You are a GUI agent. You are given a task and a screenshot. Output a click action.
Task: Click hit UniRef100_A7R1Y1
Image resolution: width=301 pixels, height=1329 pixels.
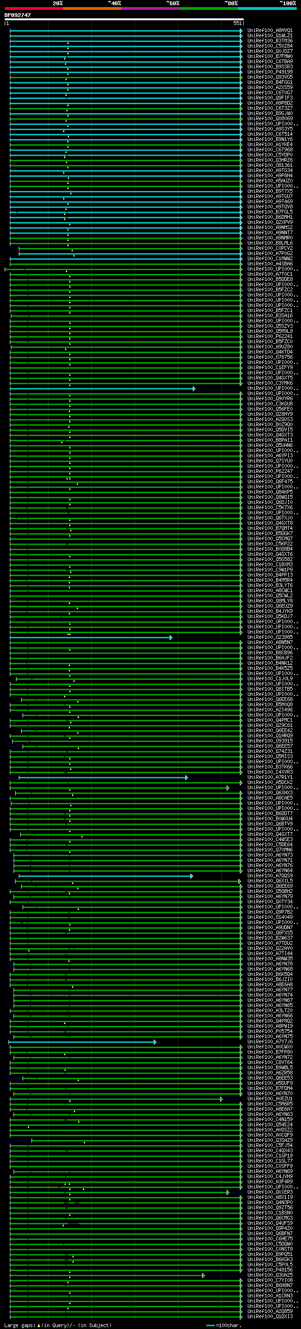[270, 777]
